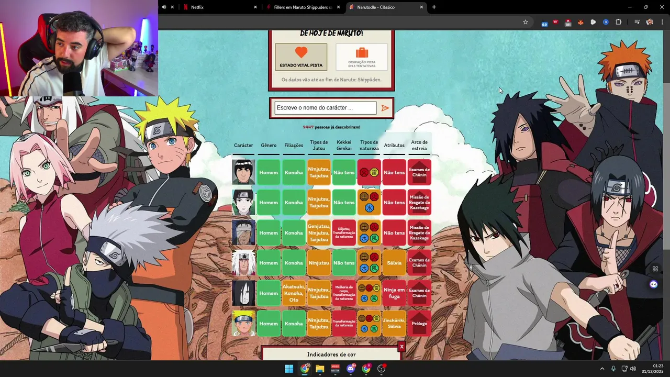Click the Akatsuki, Konoha, Oto cell
This screenshot has width=670, height=377.
[x=294, y=293]
